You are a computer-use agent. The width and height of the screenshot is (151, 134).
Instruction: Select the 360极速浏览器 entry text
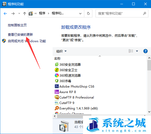70,76
